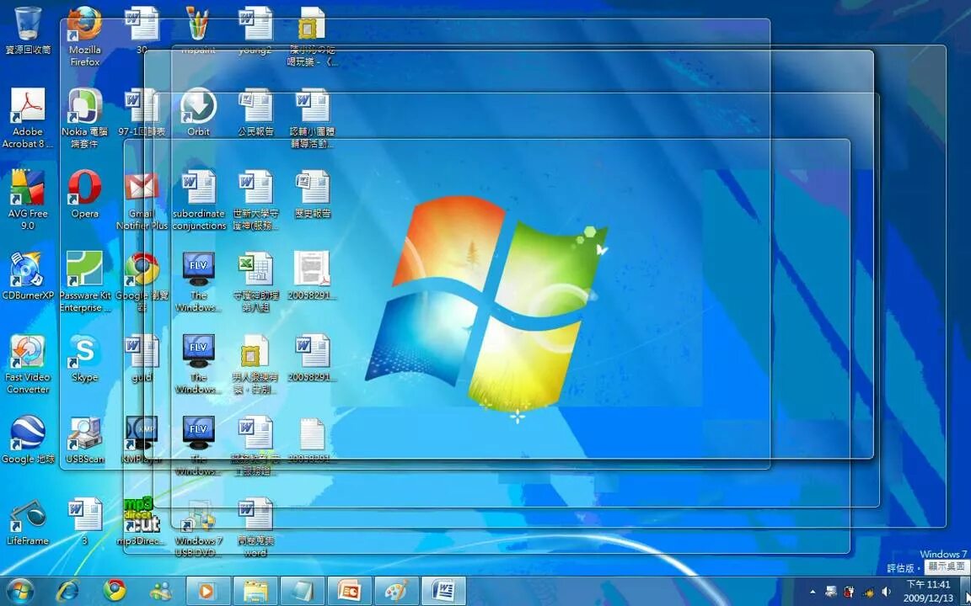Open Adobe Acrobat 8 desktop shortcut

(x=28, y=119)
